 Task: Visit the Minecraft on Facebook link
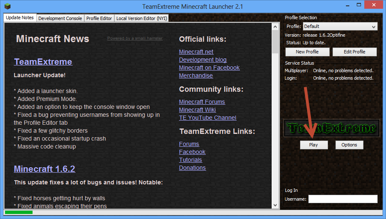coord(209,68)
